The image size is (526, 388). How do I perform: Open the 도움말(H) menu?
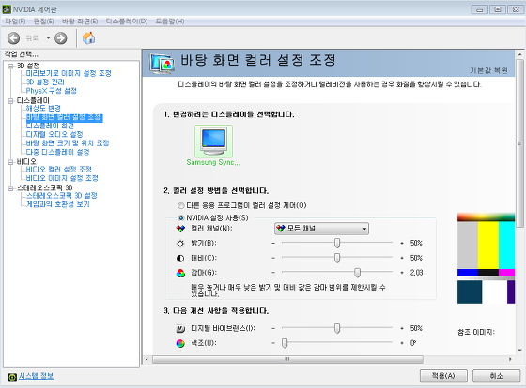(x=170, y=22)
